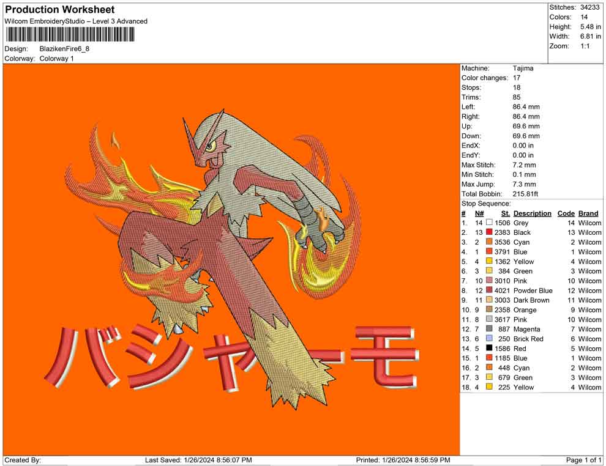
Task: Click the Brick Red row swatch
Action: (x=489, y=338)
